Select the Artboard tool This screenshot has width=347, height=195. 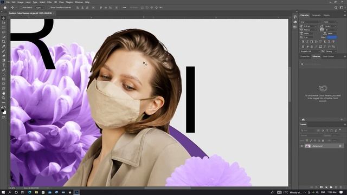click(x=4, y=23)
